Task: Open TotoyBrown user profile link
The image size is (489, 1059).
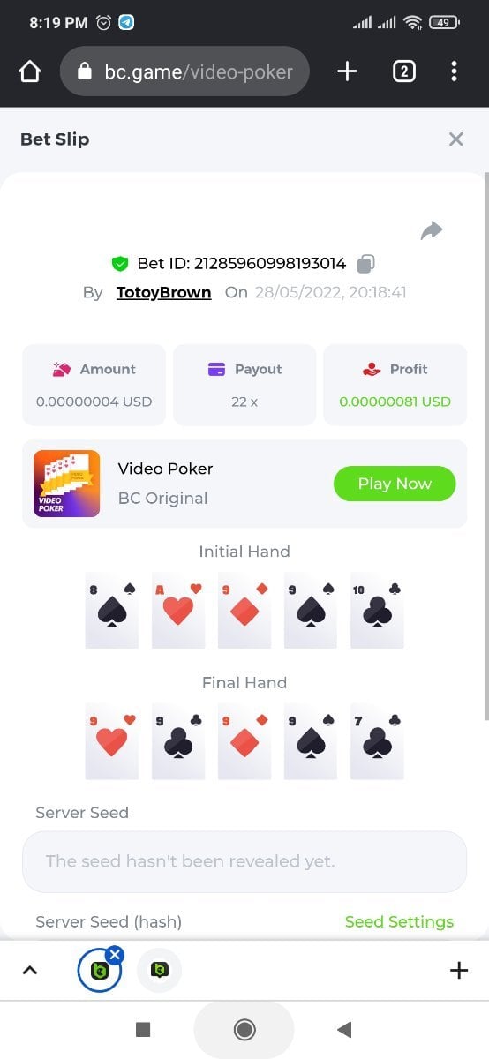Action: [x=163, y=292]
